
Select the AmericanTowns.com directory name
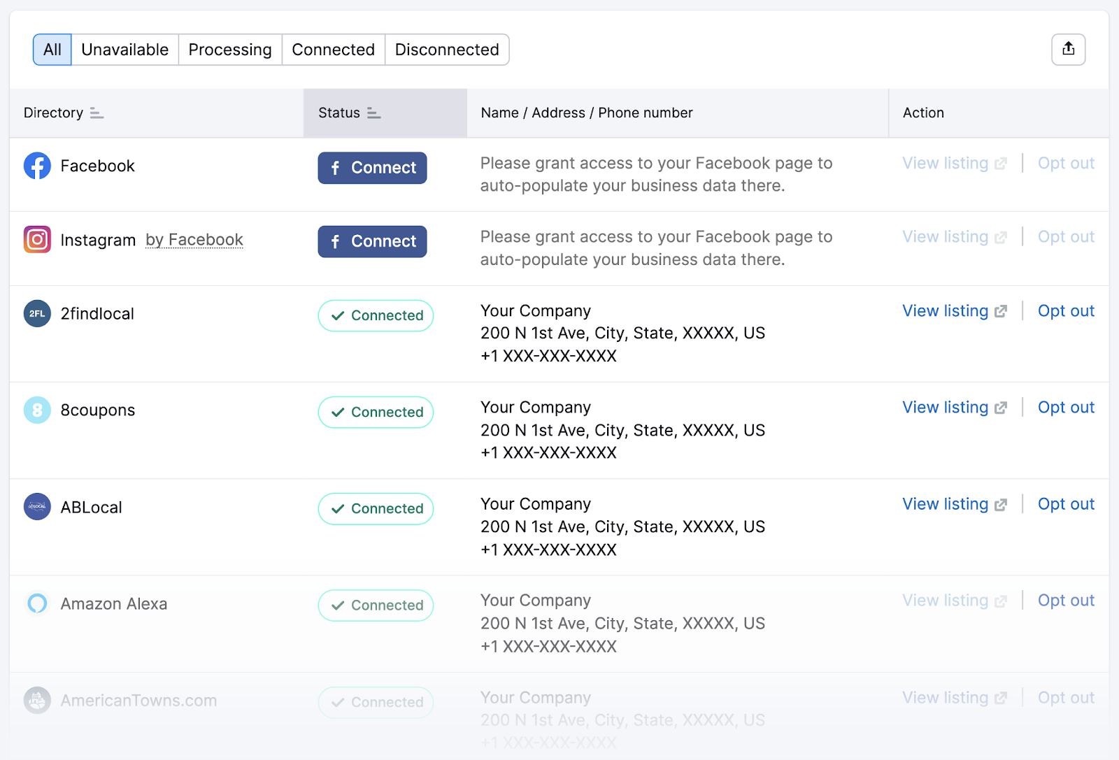pos(138,701)
